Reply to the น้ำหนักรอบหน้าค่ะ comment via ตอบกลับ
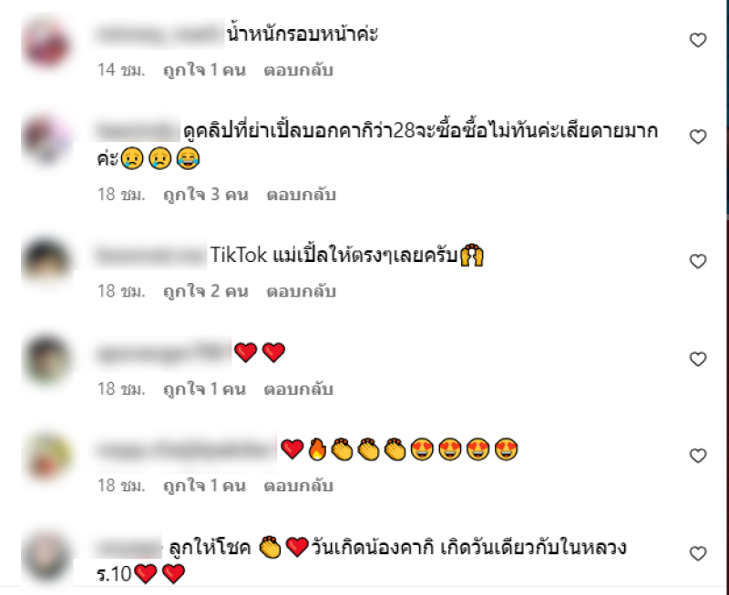The width and height of the screenshot is (729, 595). (299, 70)
